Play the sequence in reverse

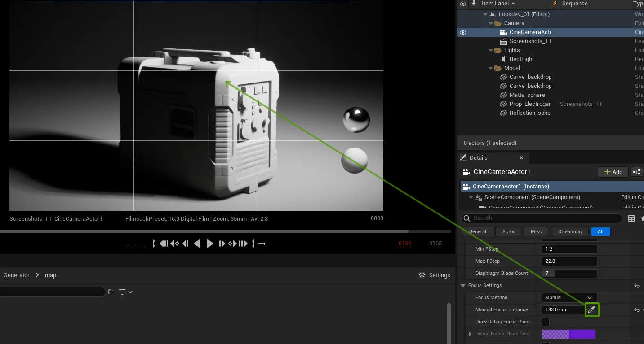(197, 244)
